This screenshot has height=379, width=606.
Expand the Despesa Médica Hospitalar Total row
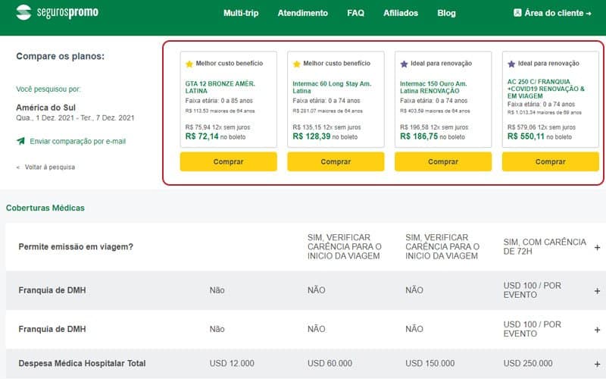click(597, 364)
